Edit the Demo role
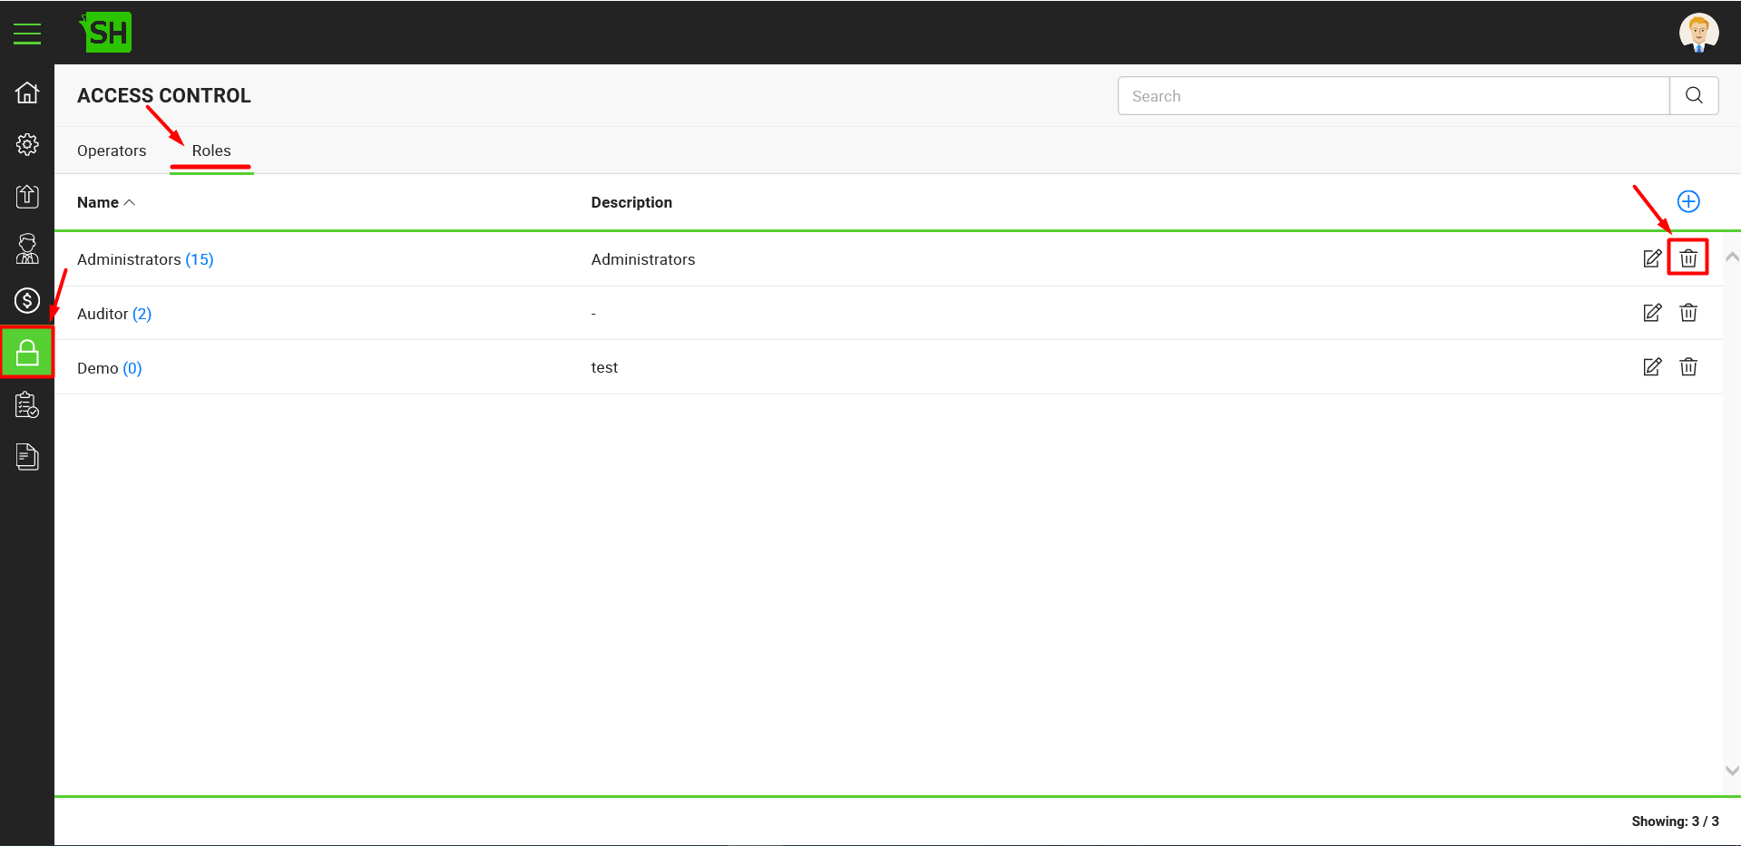1741x846 pixels. [x=1652, y=367]
